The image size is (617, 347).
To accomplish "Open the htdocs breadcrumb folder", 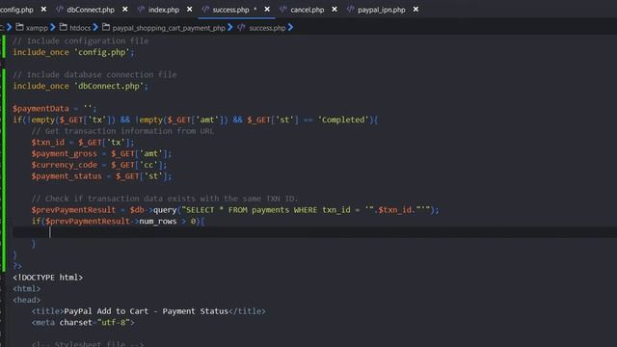I will [80, 28].
